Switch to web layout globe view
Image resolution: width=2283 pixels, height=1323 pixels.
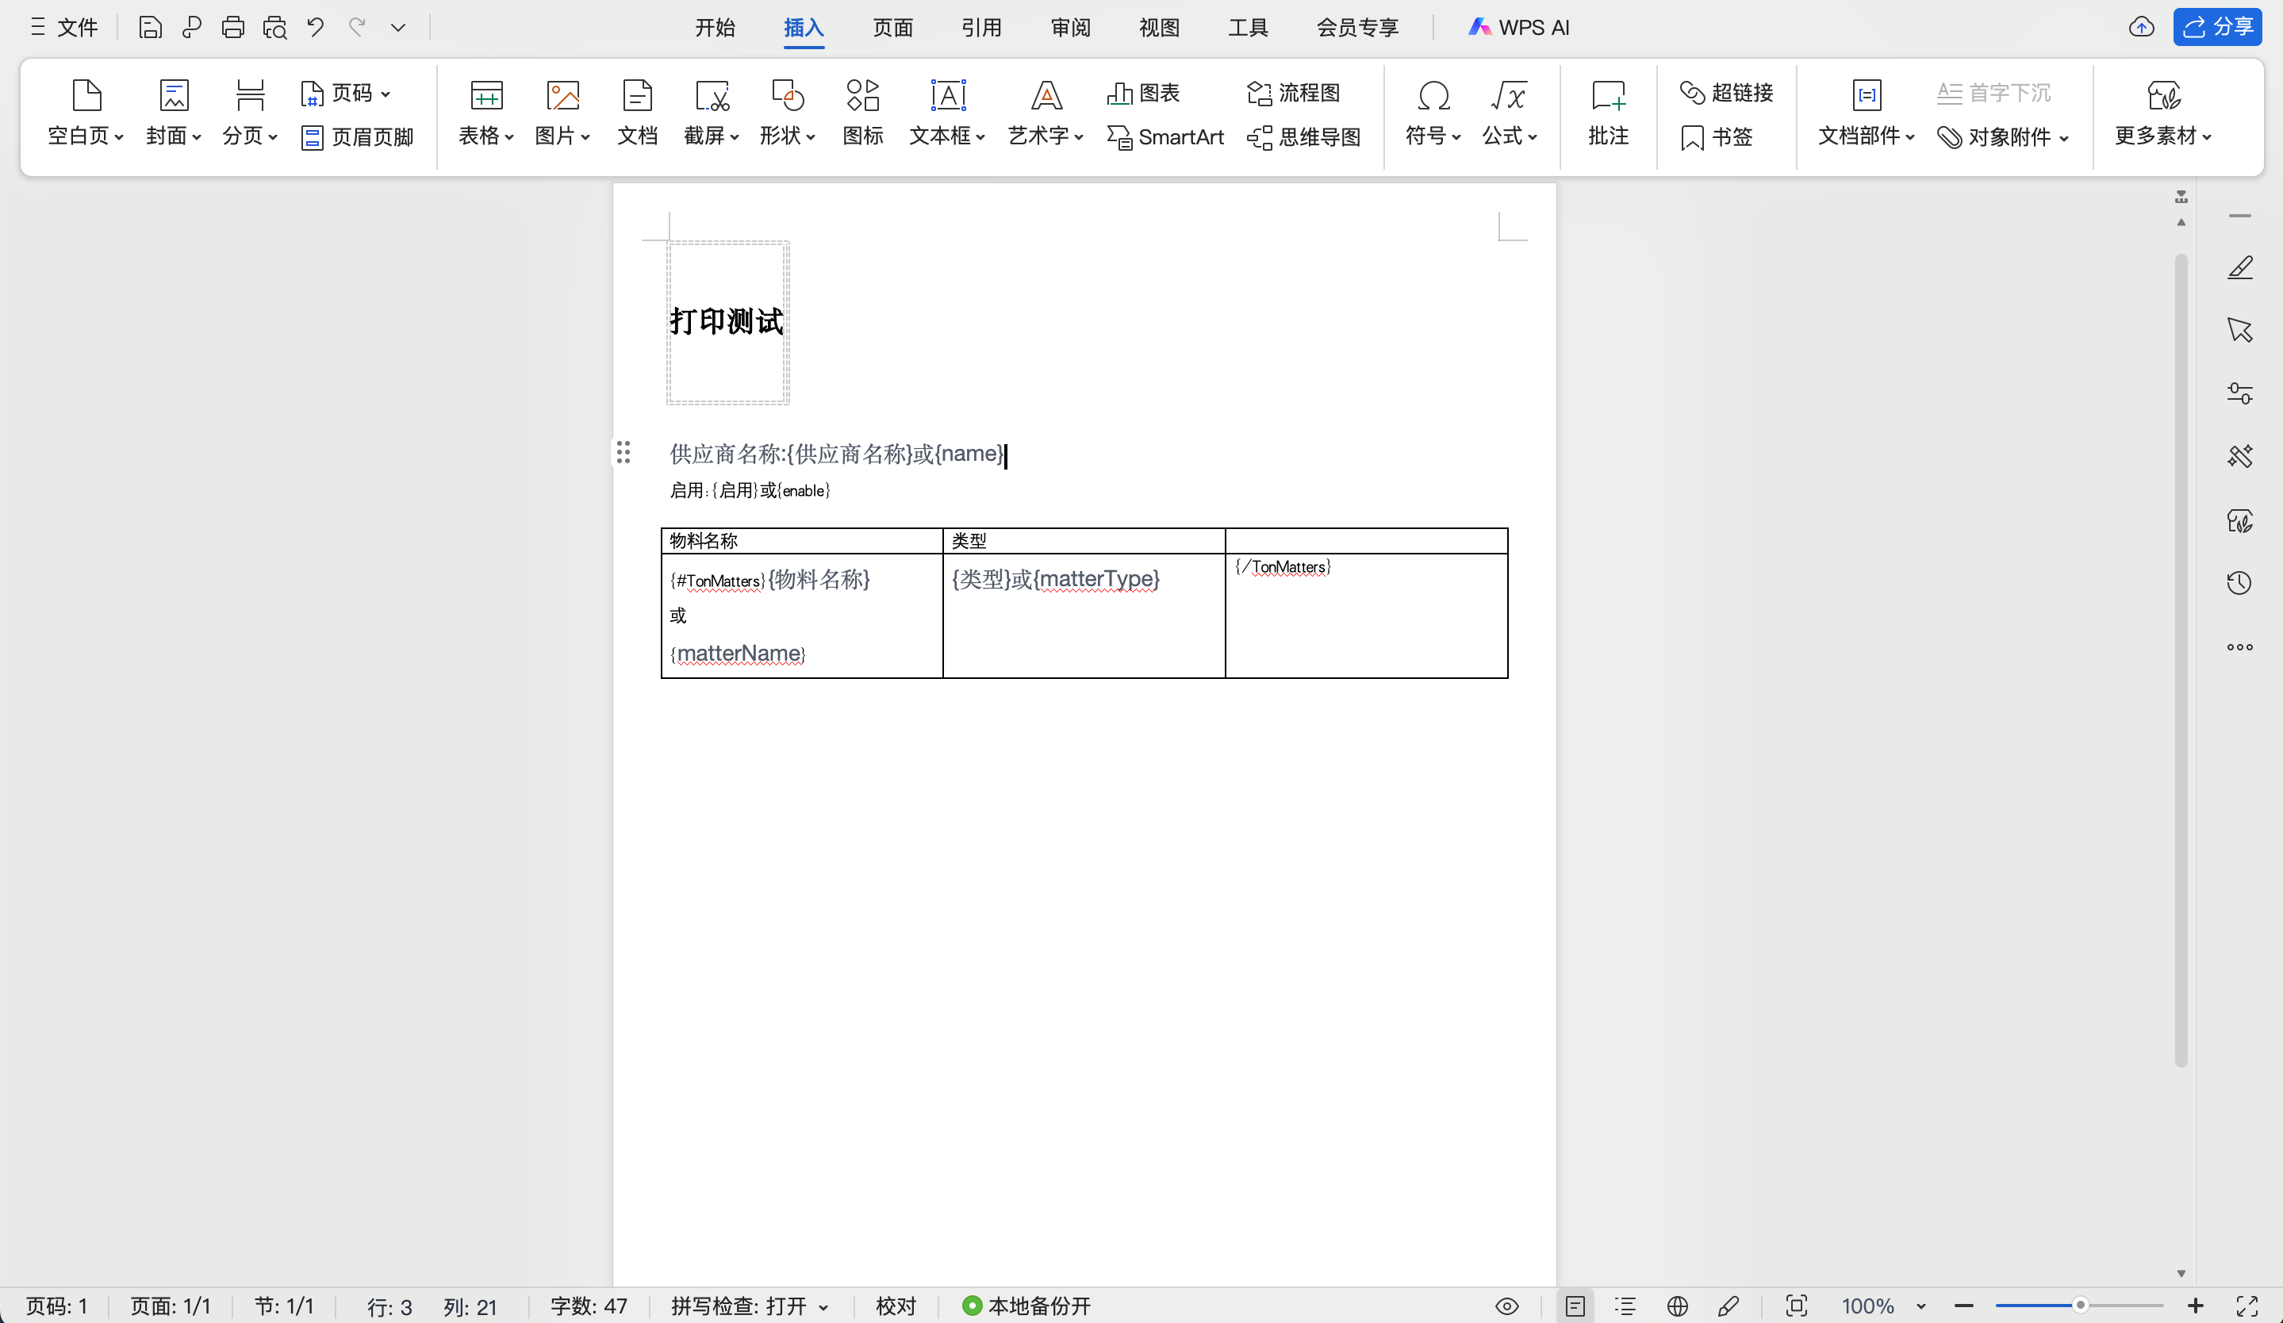click(x=1677, y=1306)
